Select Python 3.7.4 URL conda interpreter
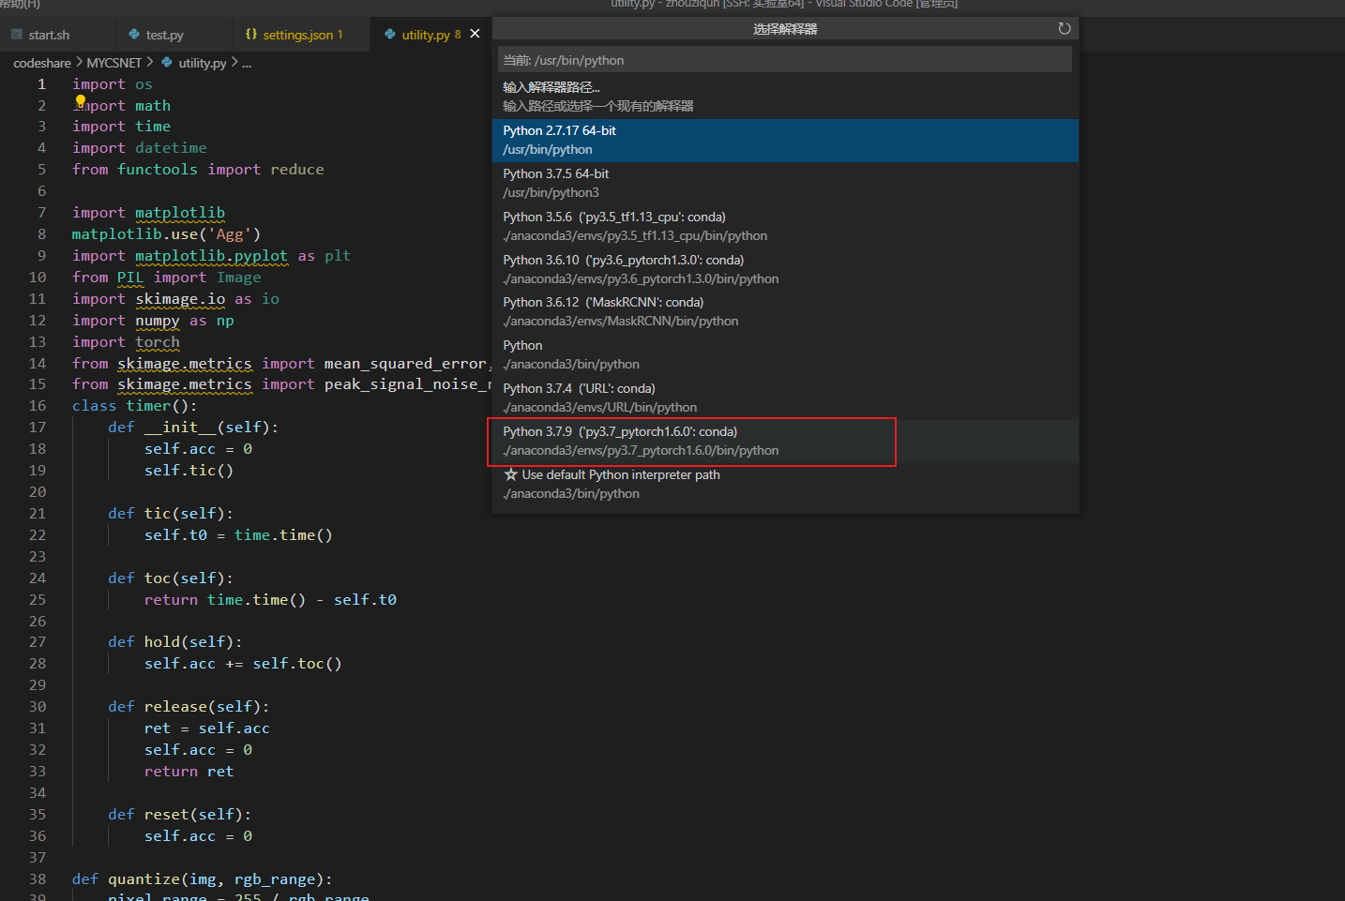The height and width of the screenshot is (901, 1345). [785, 398]
